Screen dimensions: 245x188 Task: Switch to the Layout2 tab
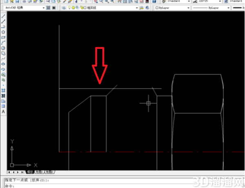pos(49,172)
